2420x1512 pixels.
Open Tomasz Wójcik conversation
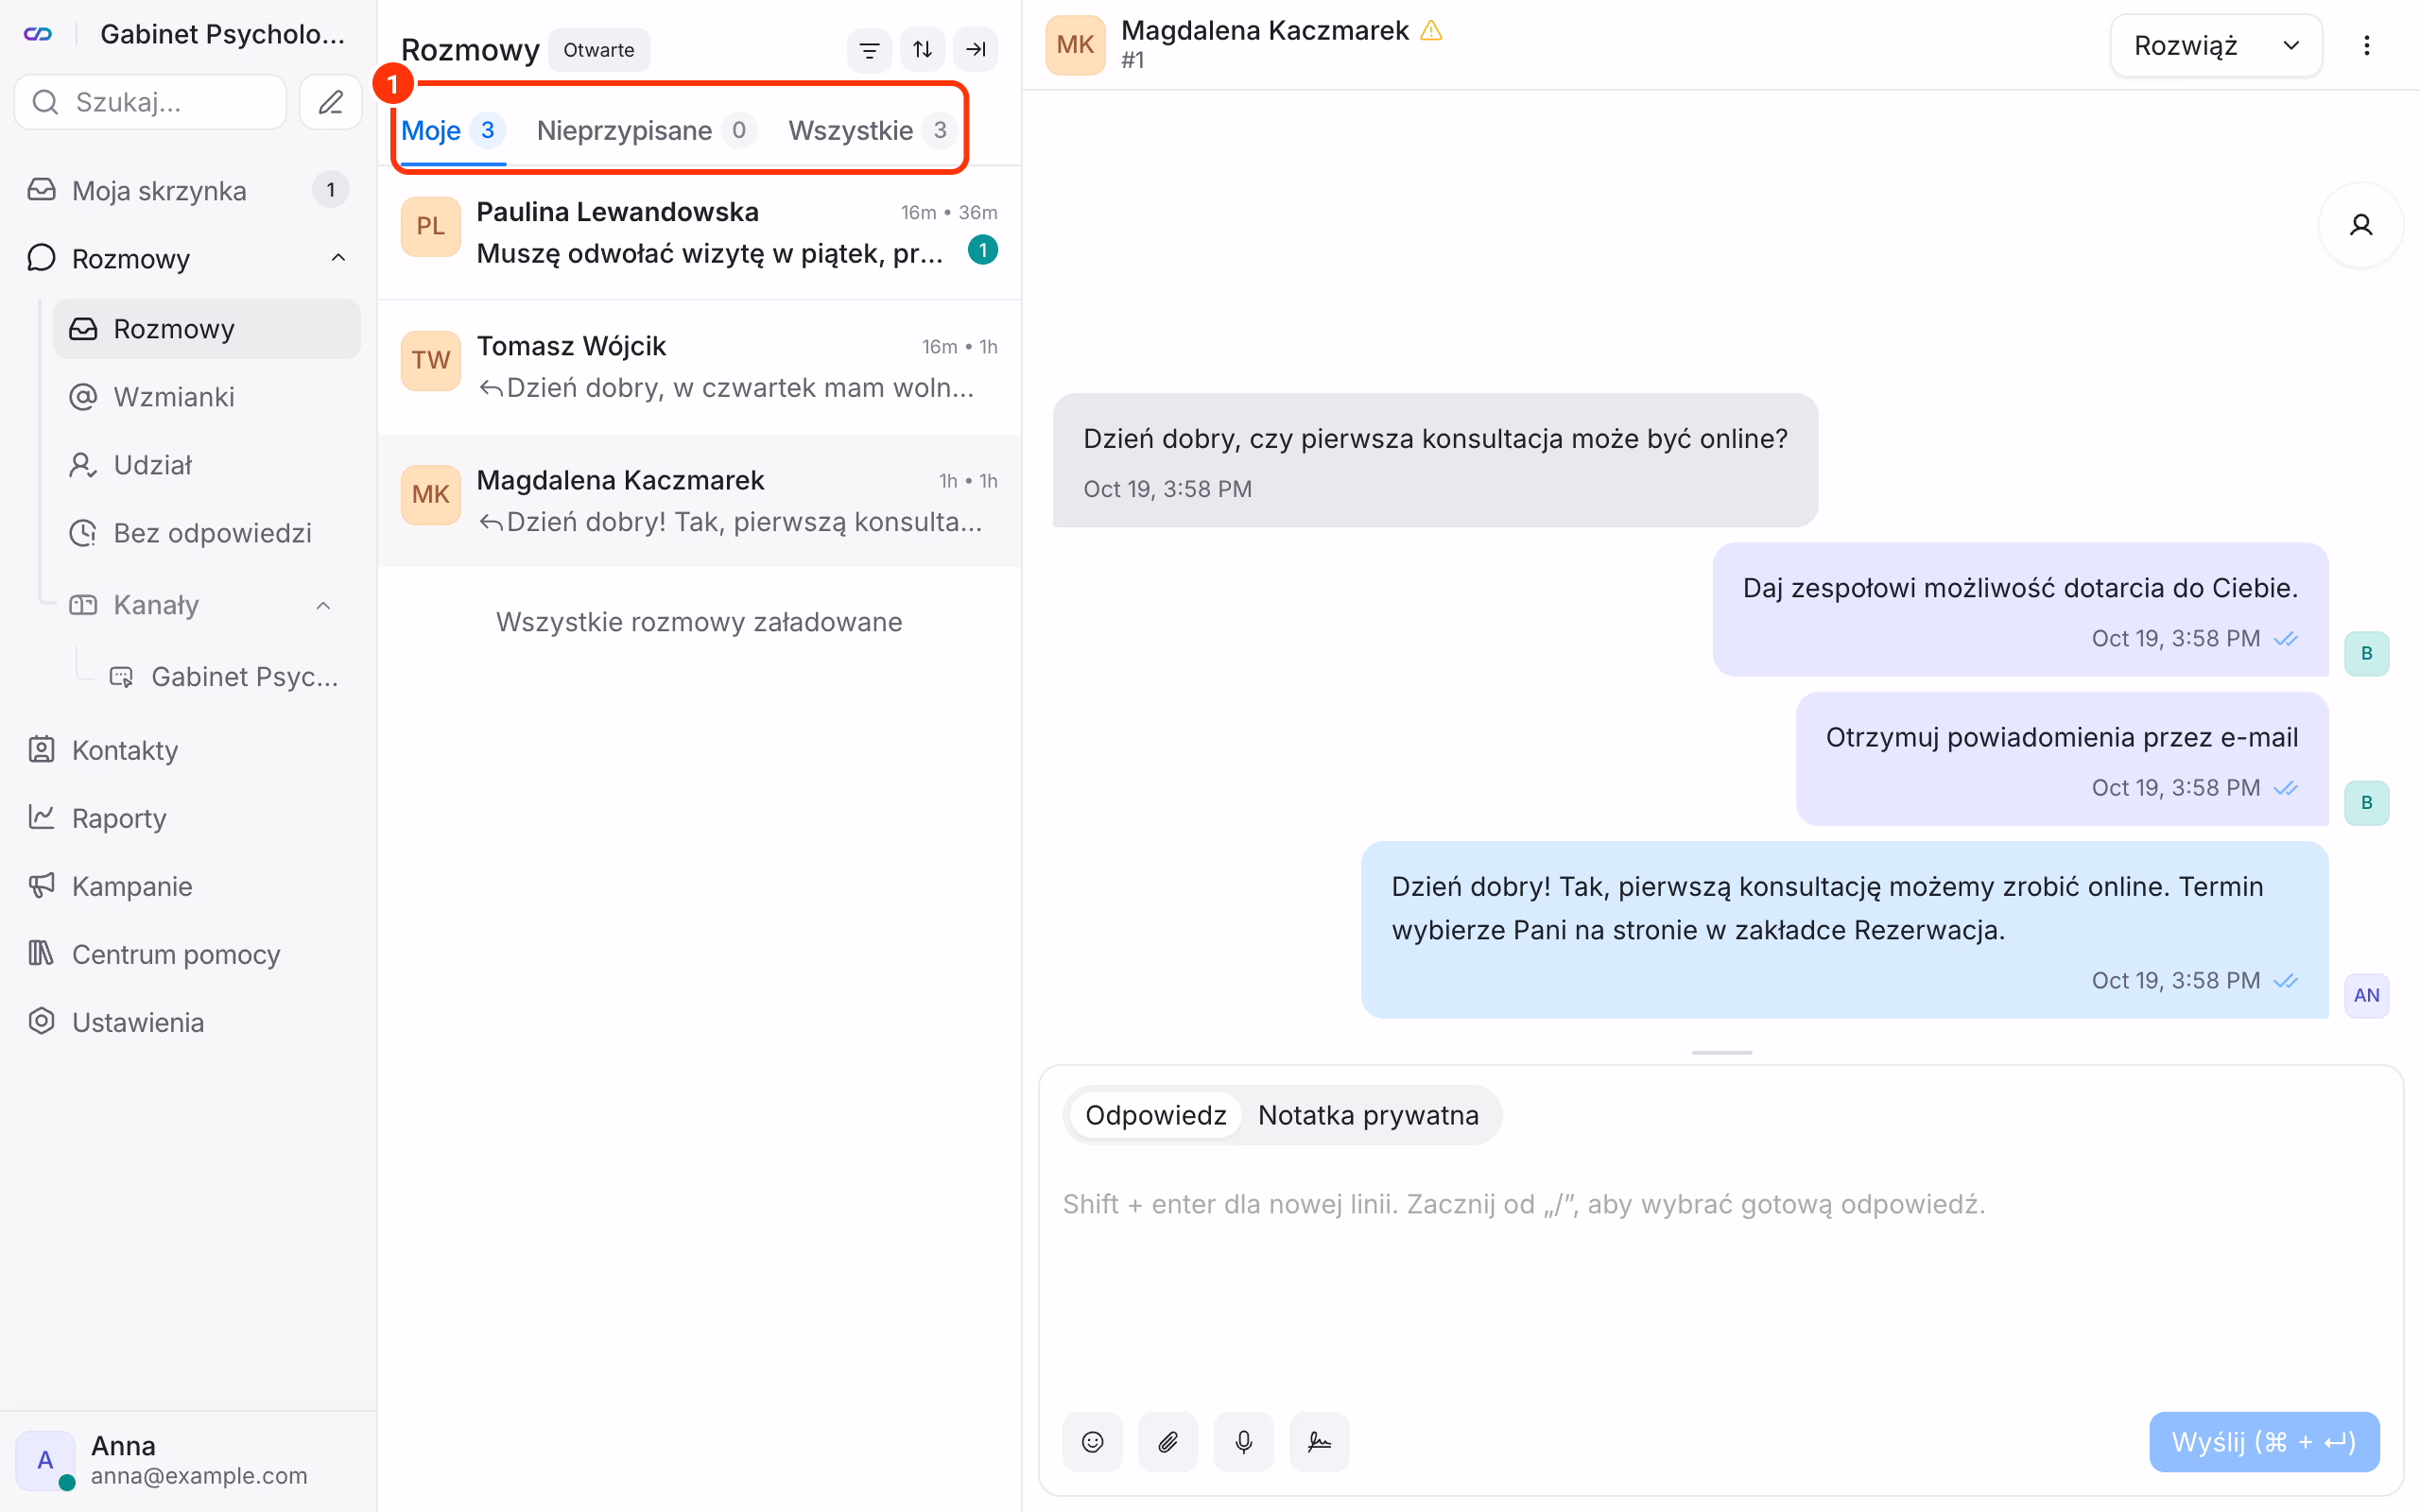[x=699, y=367]
